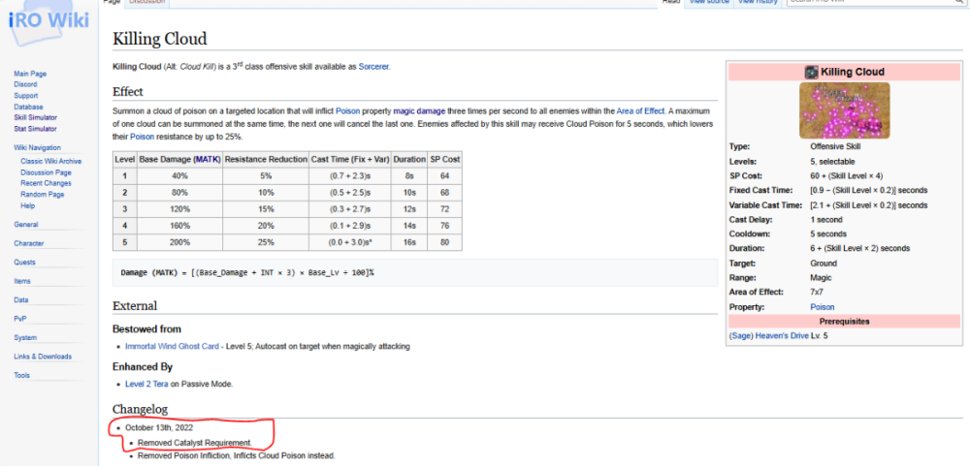This screenshot has height=466, width=970.
Task: Switch to the Discussion tab
Action: pos(146,2)
